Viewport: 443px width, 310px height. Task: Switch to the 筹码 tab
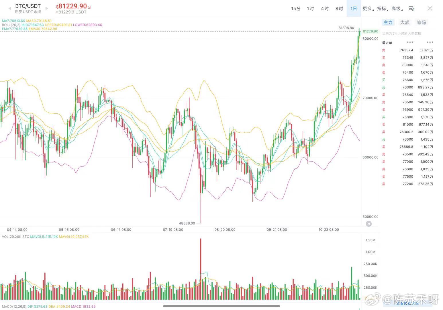[x=421, y=22]
